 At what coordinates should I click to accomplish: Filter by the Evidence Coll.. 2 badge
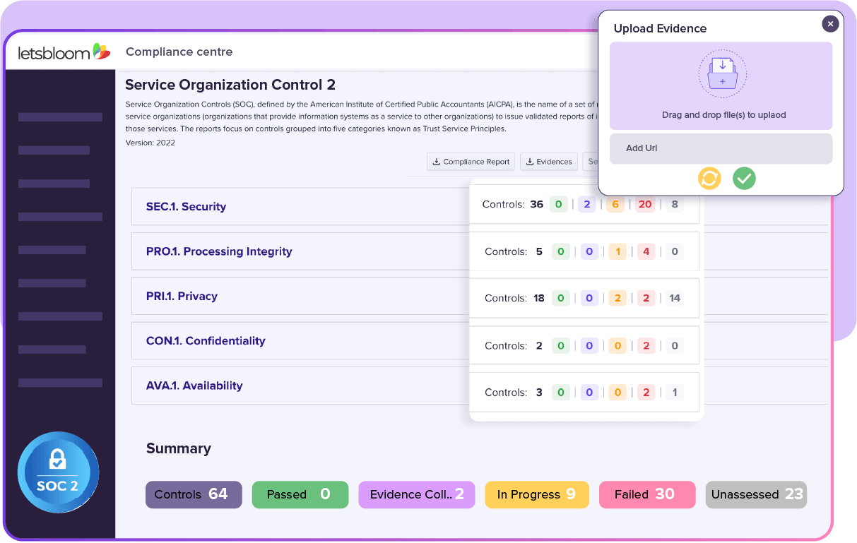(417, 494)
